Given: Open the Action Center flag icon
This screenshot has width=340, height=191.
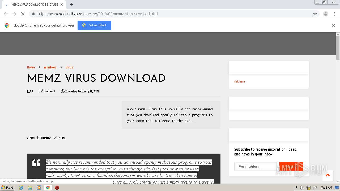Looking at the screenshot, I should pos(314,188).
